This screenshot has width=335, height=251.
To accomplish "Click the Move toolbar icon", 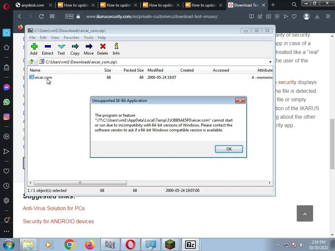I will pos(89,49).
